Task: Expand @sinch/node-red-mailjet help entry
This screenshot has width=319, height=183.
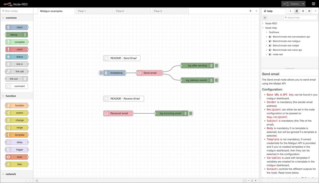Action: (267, 46)
